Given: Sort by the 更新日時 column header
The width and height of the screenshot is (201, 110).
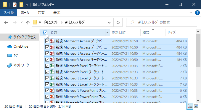Looking at the screenshot, I should (x=119, y=33).
